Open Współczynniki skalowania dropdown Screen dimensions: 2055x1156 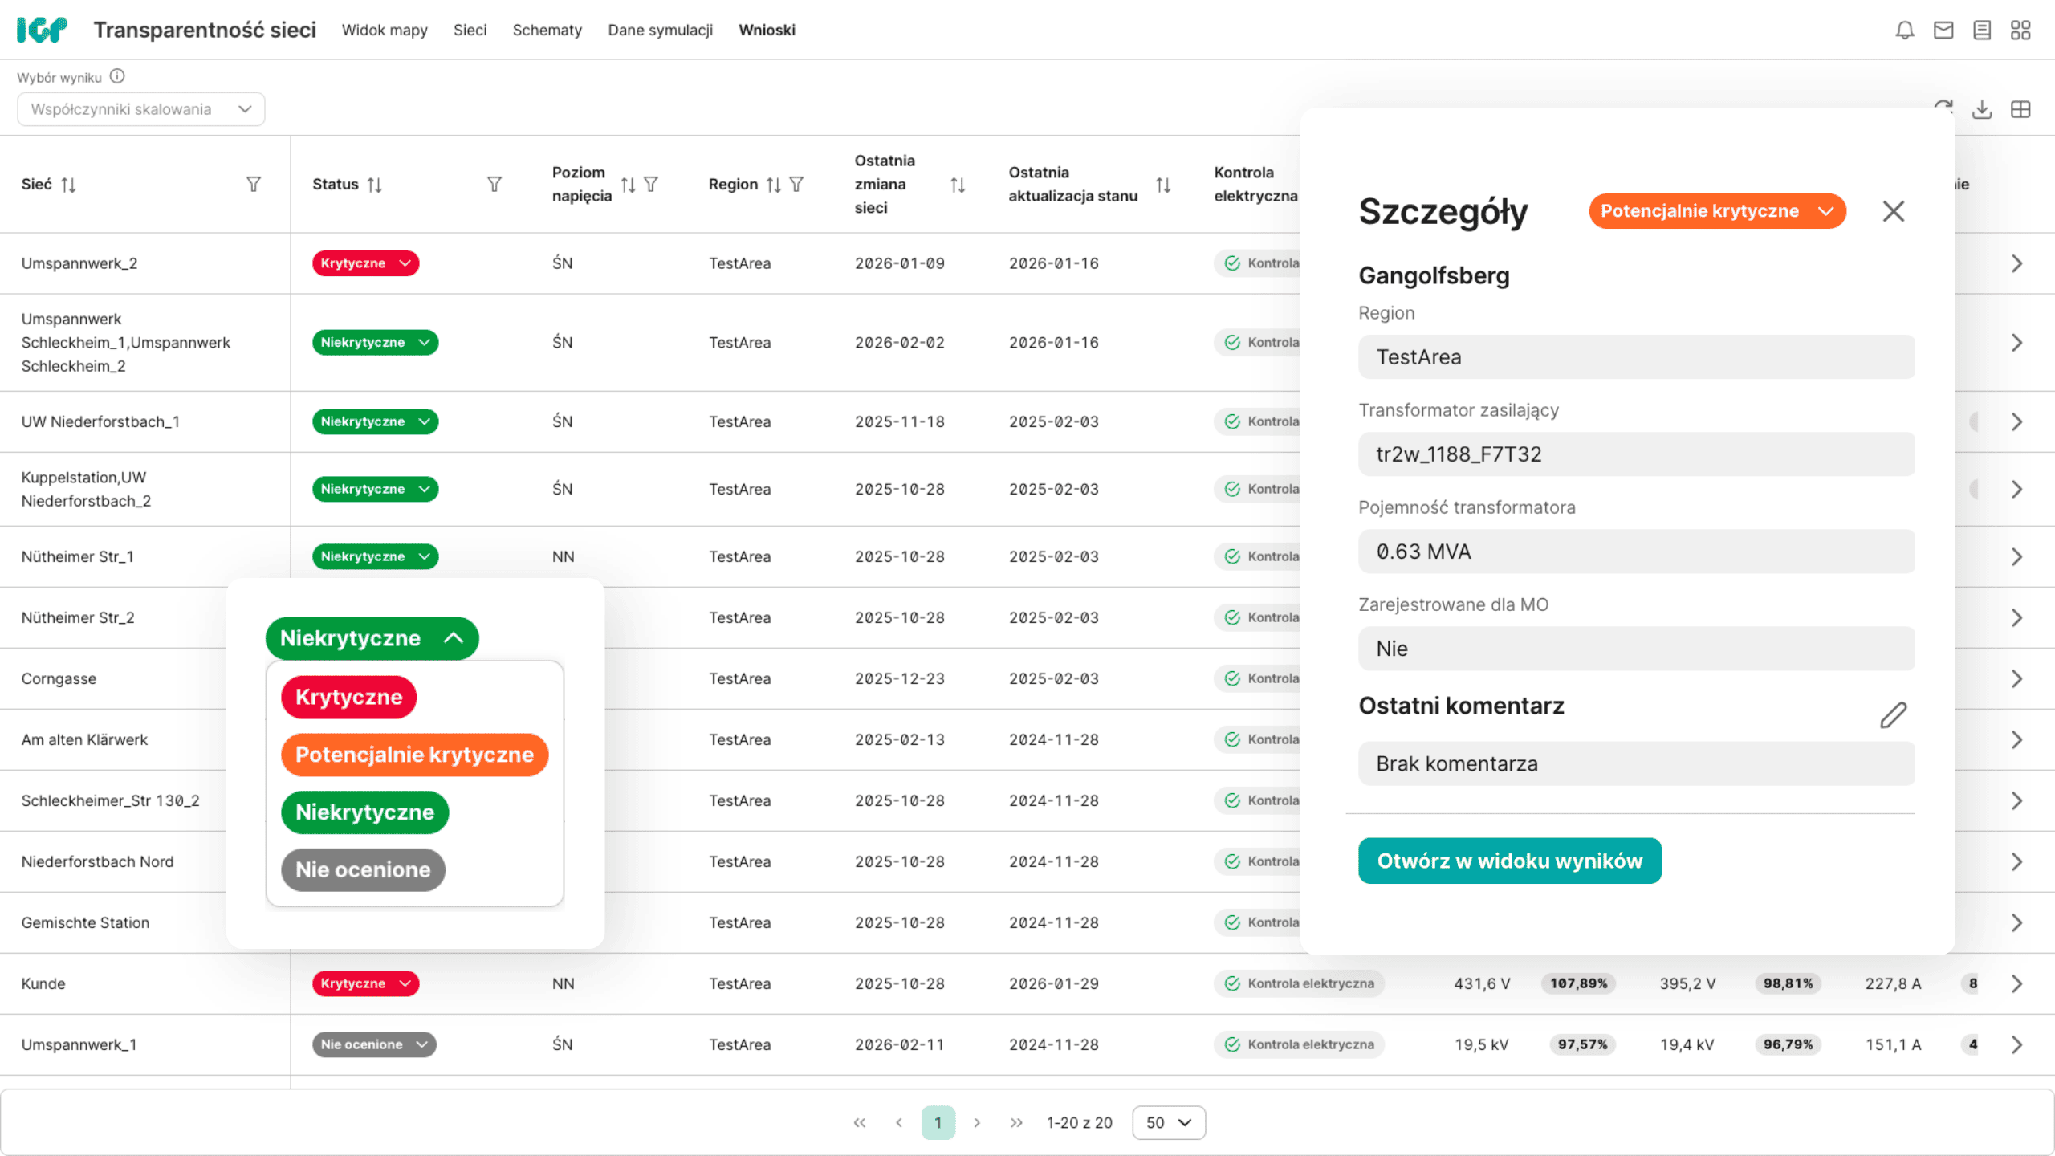click(x=141, y=109)
